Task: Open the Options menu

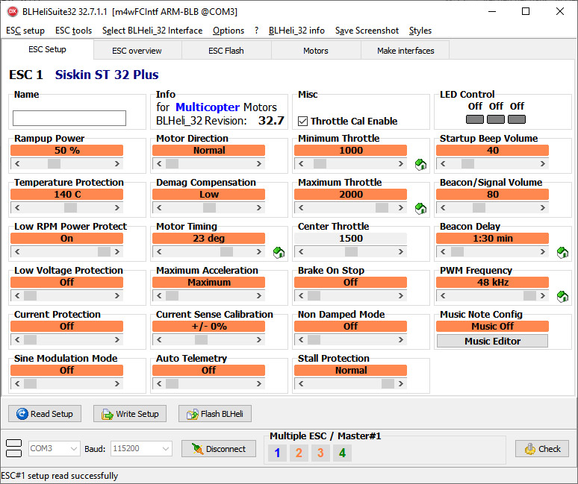Action: pyautogui.click(x=229, y=31)
